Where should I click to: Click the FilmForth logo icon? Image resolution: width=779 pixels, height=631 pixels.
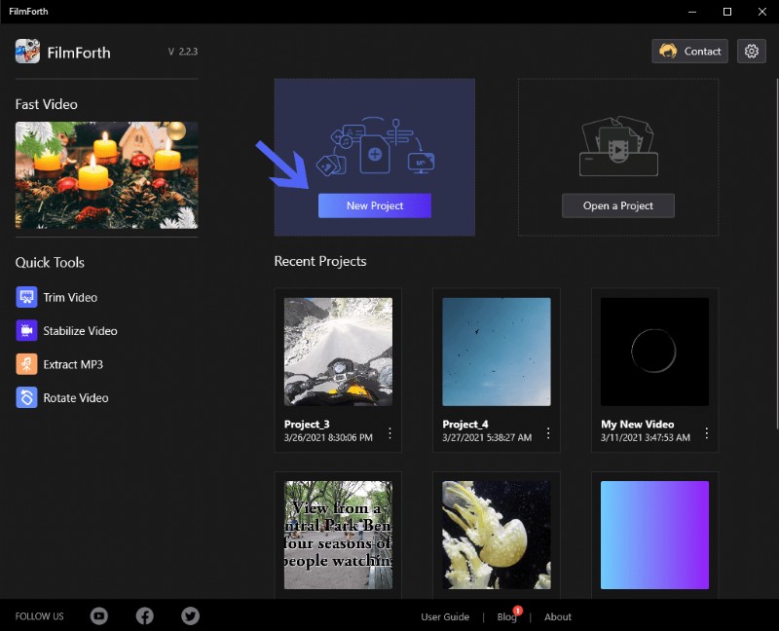(27, 52)
